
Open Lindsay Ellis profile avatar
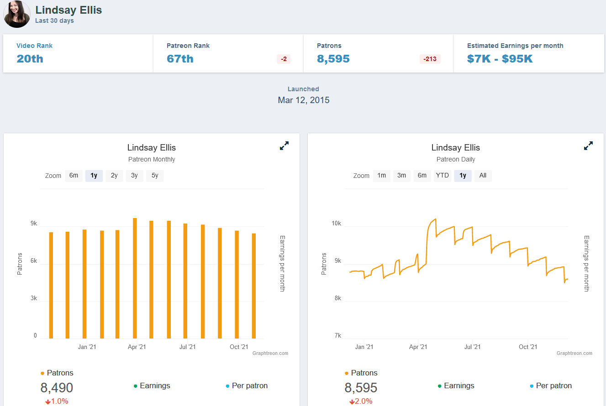17,14
